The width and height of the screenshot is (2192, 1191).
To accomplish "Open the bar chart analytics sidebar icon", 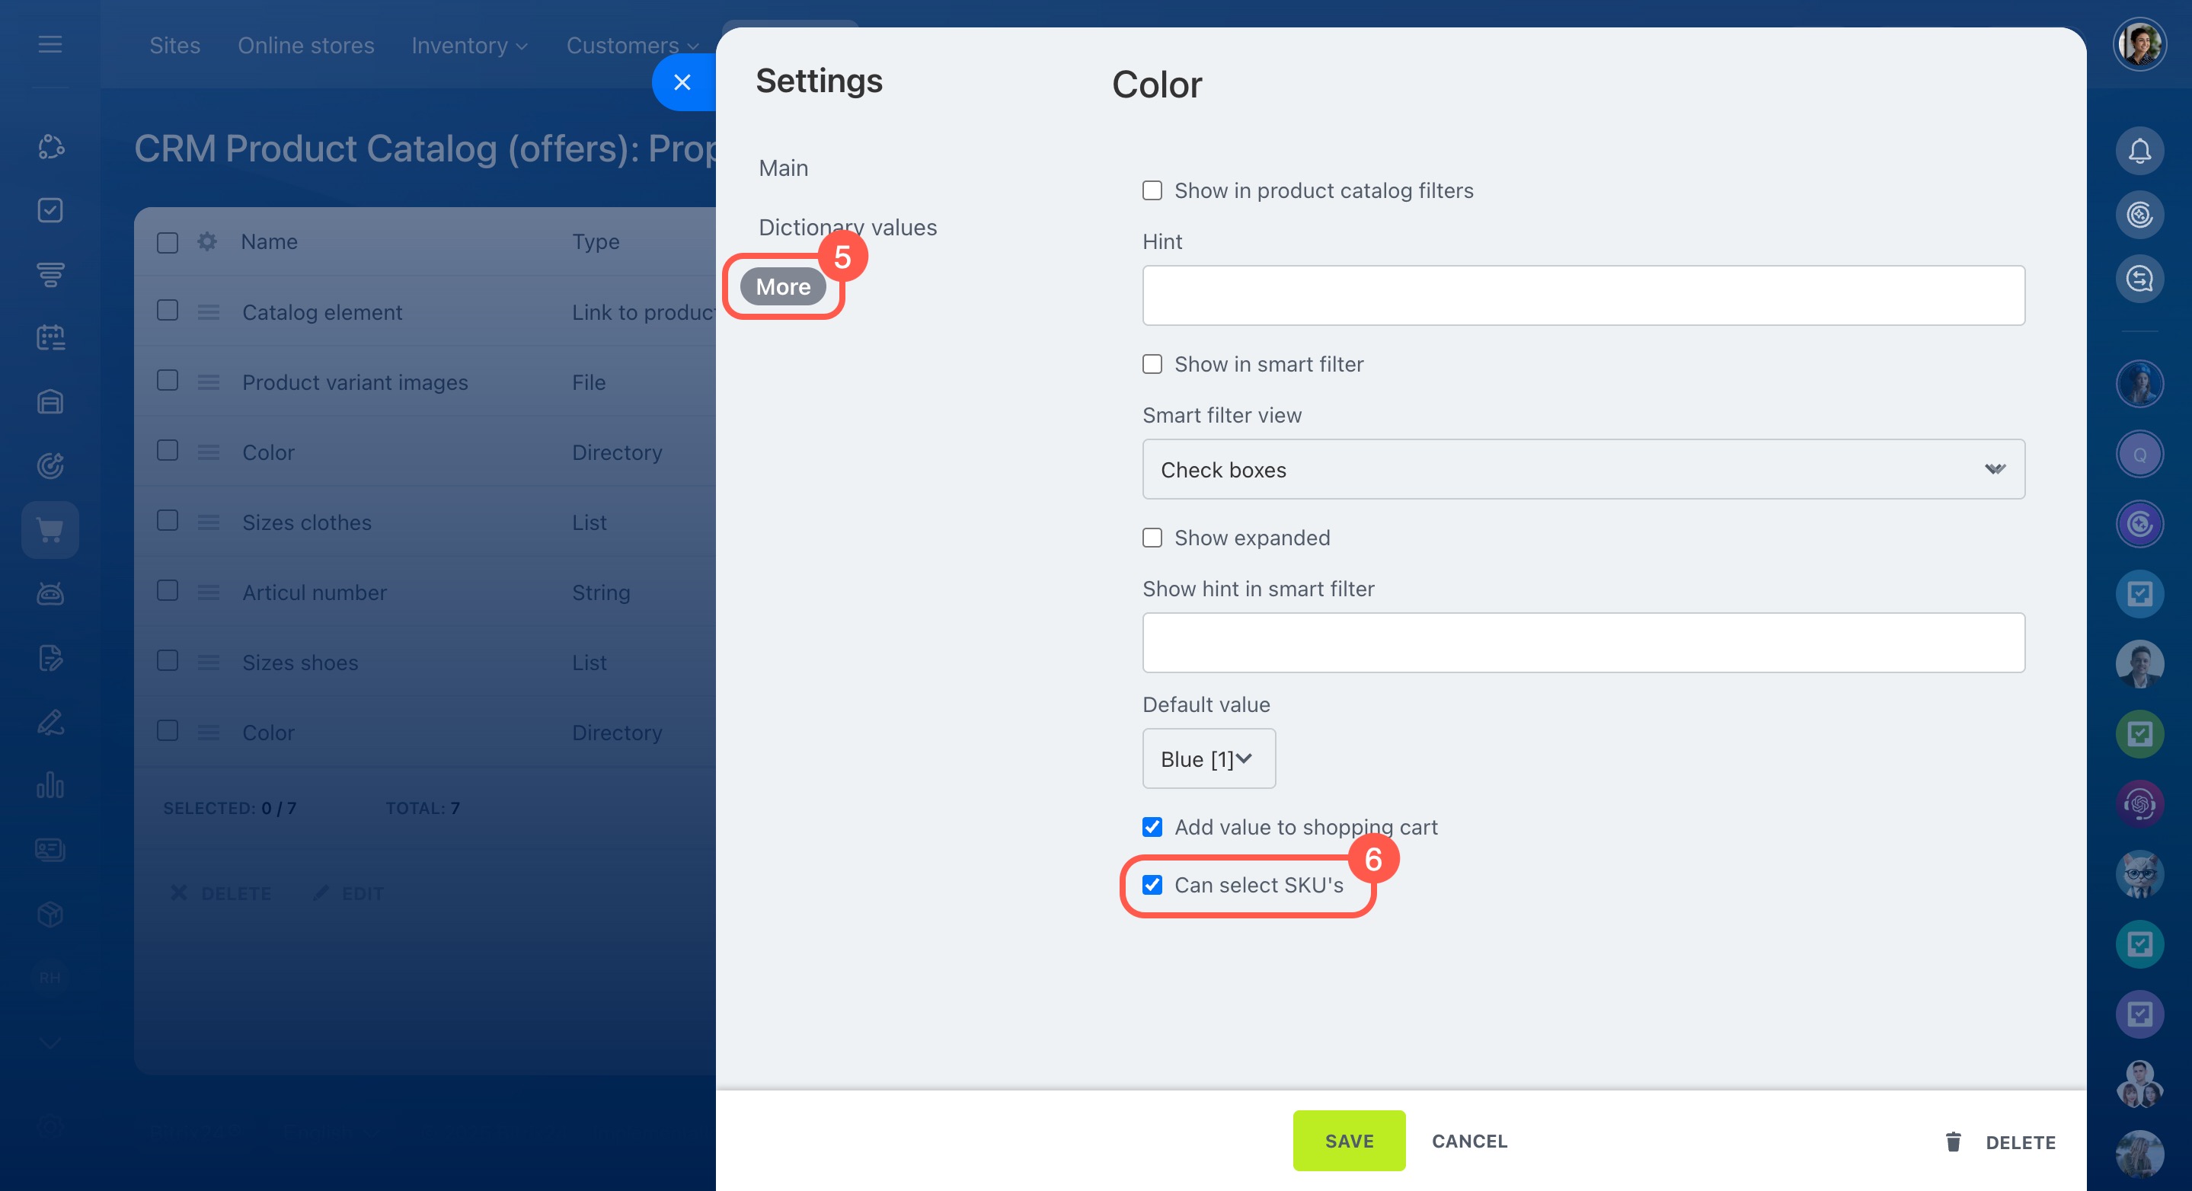I will (x=50, y=785).
